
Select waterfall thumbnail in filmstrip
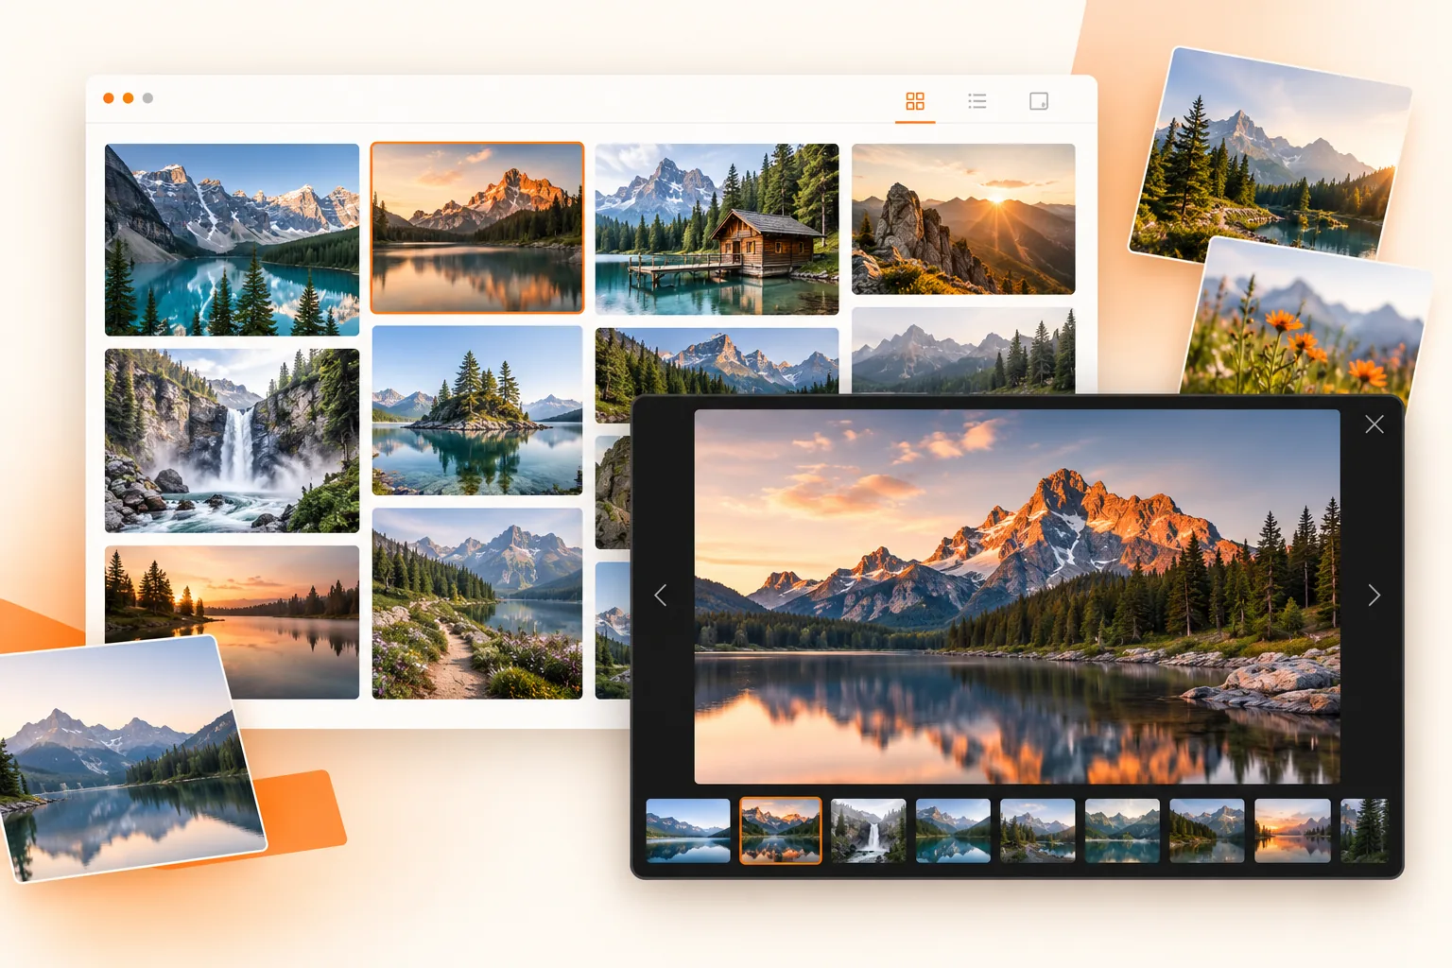pos(868,831)
